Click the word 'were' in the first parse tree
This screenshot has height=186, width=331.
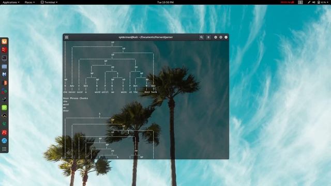(x=124, y=92)
